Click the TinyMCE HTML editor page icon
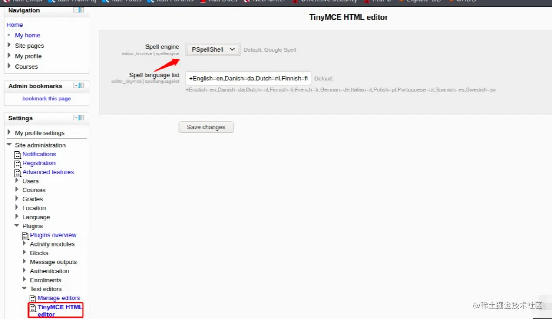 33,308
